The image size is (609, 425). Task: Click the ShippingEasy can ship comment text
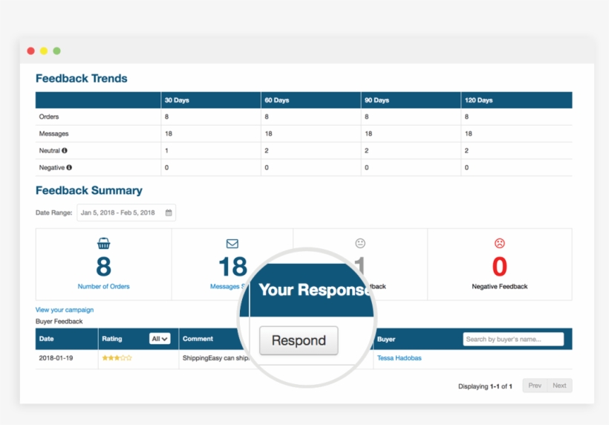click(216, 358)
